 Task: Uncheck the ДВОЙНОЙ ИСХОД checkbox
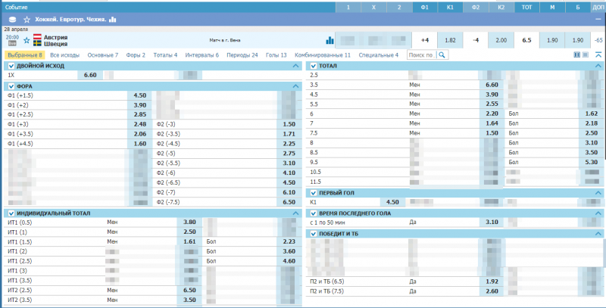coord(11,66)
